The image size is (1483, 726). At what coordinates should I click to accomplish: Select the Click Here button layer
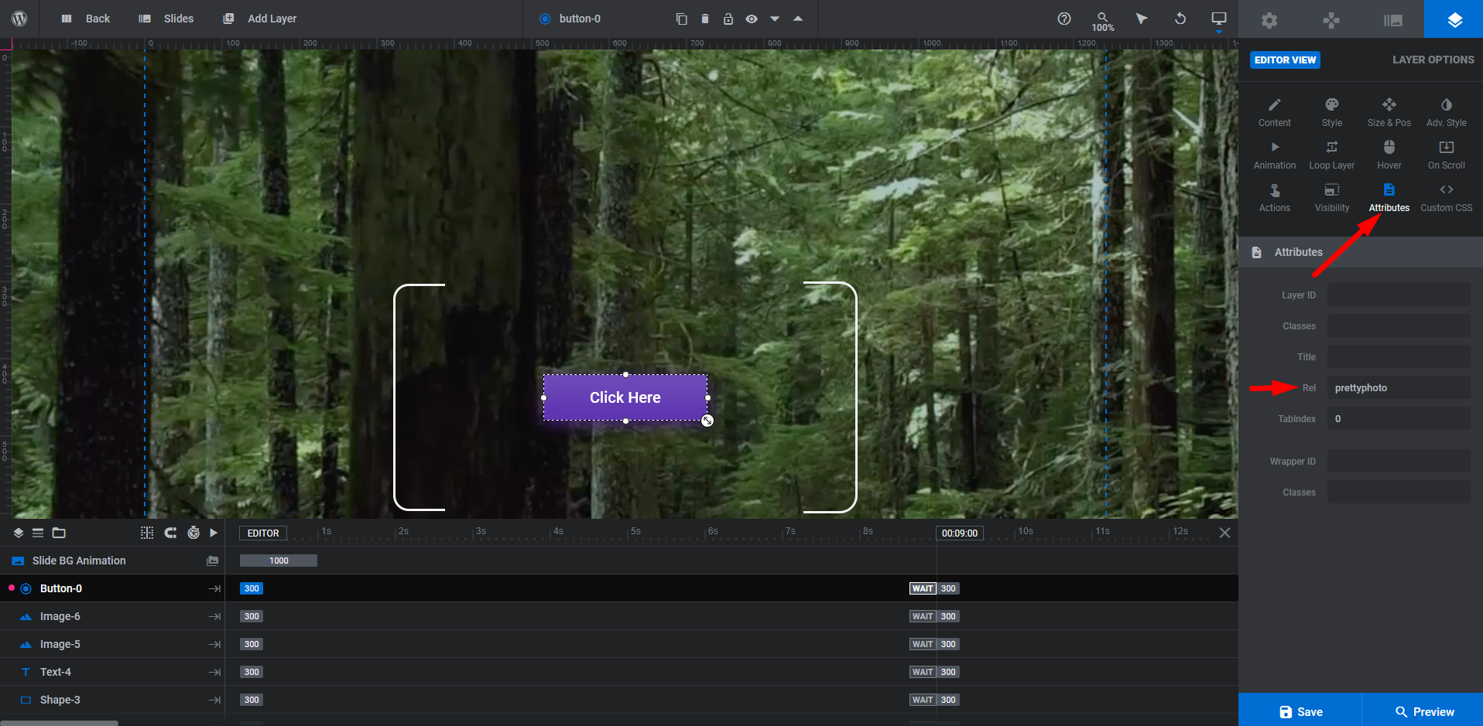pyautogui.click(x=625, y=397)
